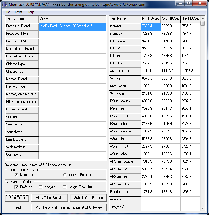209x215 pixels.
Task: Click the Test System column header
Action: (22, 19)
